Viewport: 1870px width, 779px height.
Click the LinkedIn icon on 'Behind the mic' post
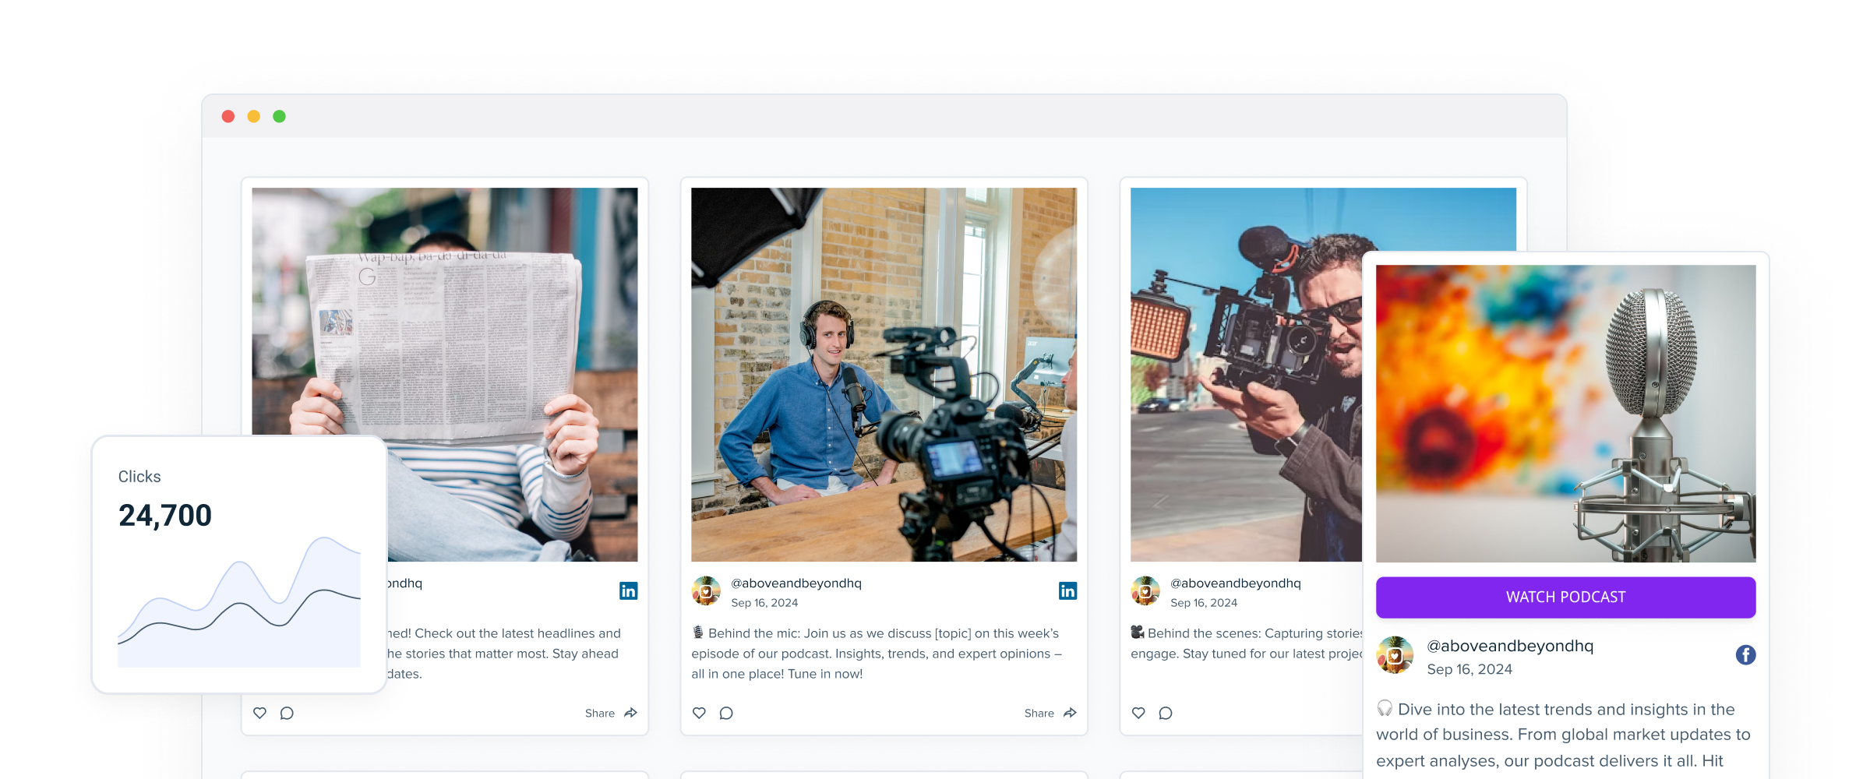coord(1067,591)
